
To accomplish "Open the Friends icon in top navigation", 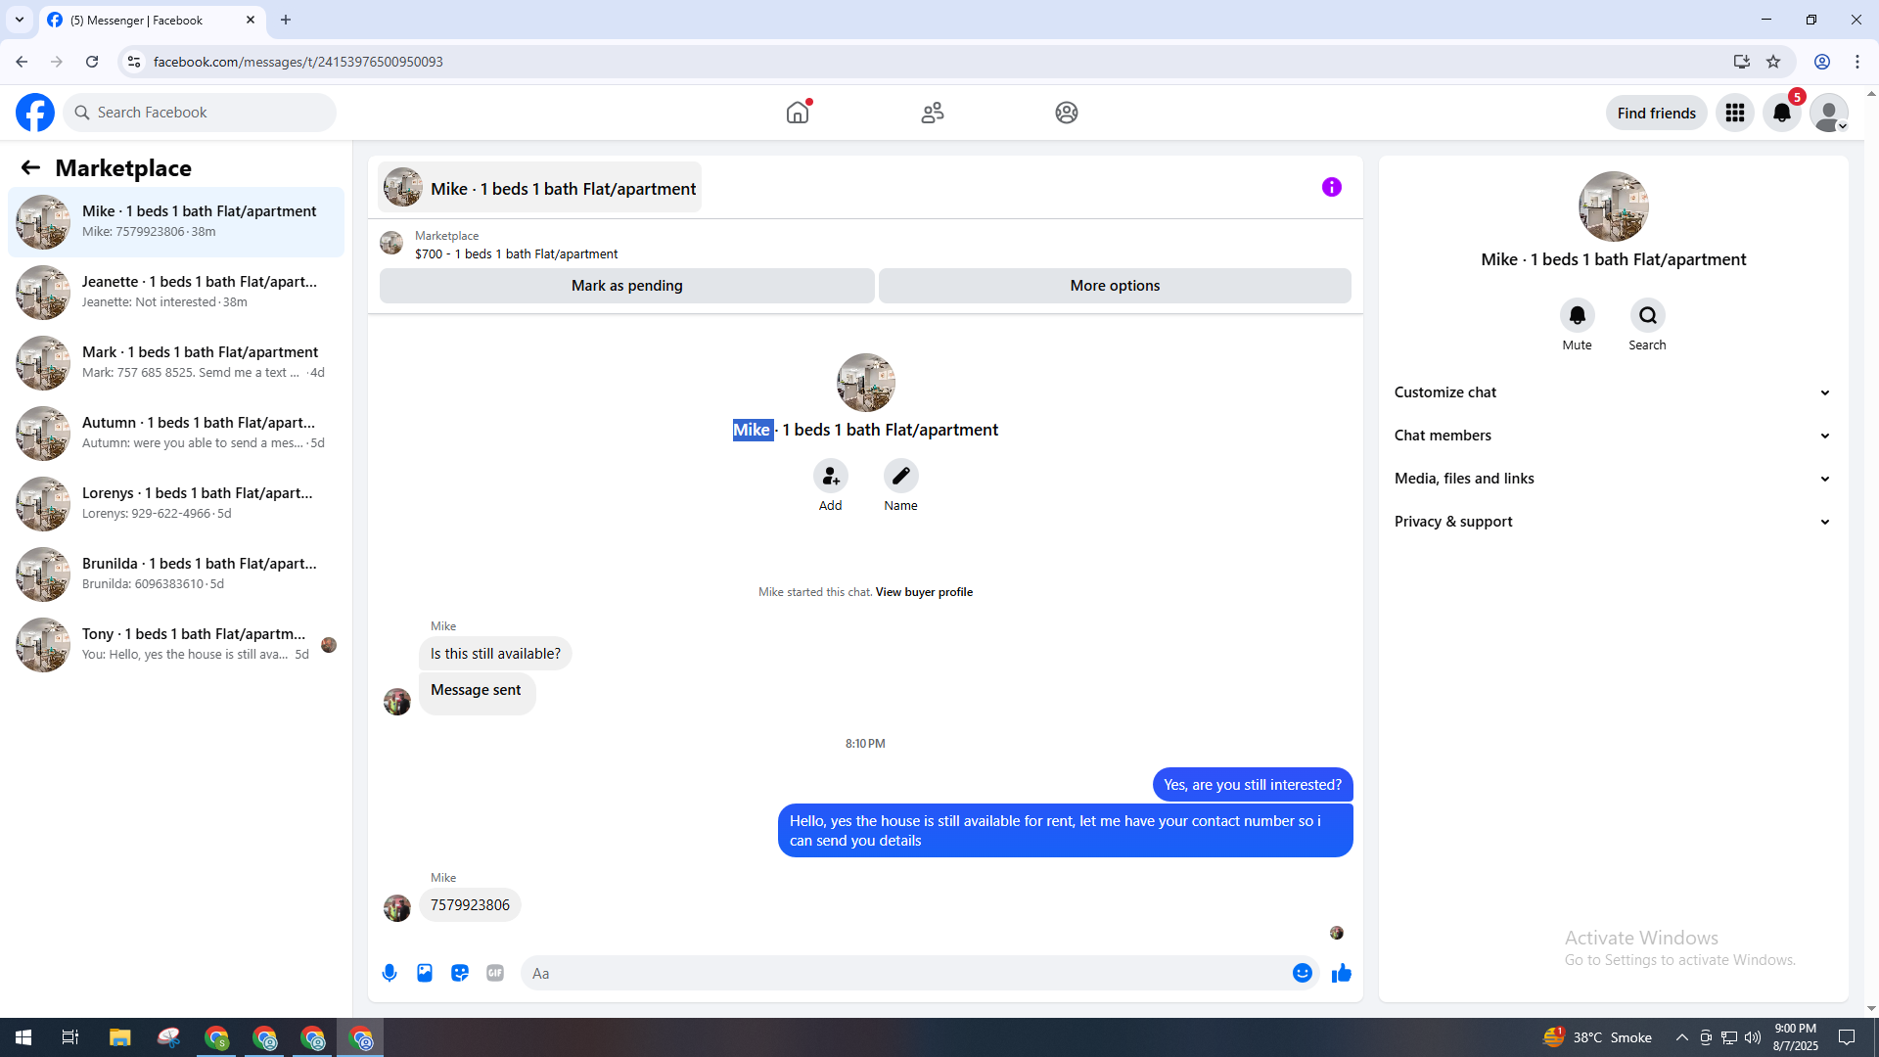I will click(933, 113).
